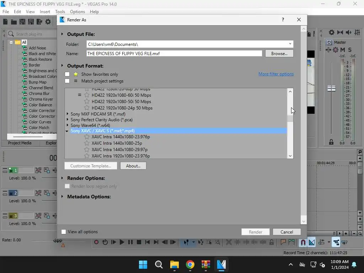Click the Open folder icon in toolbar
The image size is (364, 273).
coord(14,22)
